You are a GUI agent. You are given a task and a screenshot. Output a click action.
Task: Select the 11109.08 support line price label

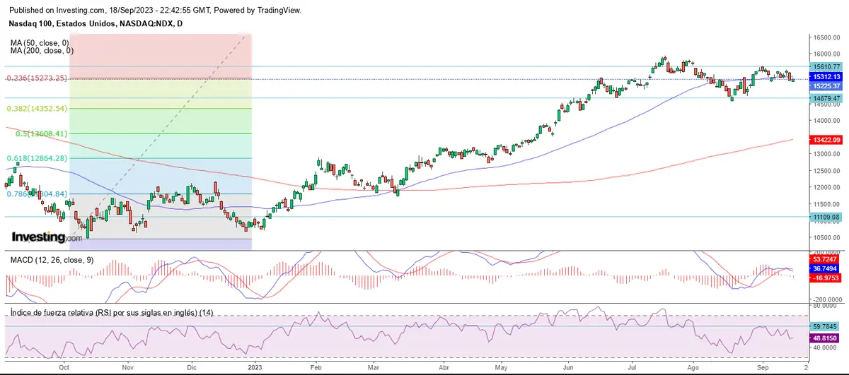pos(826,218)
